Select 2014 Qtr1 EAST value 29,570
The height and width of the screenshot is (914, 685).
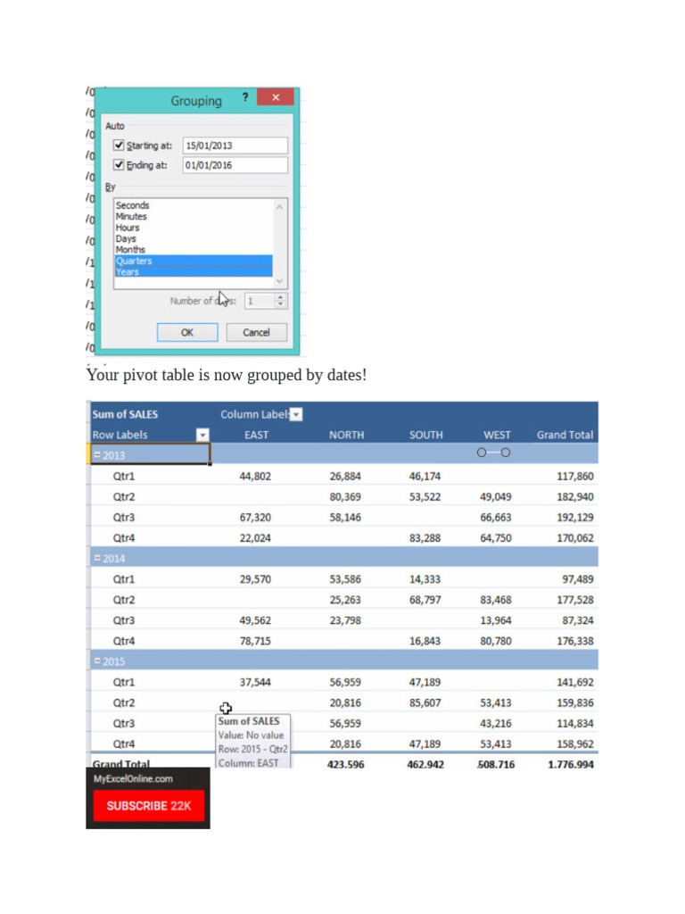(x=255, y=579)
